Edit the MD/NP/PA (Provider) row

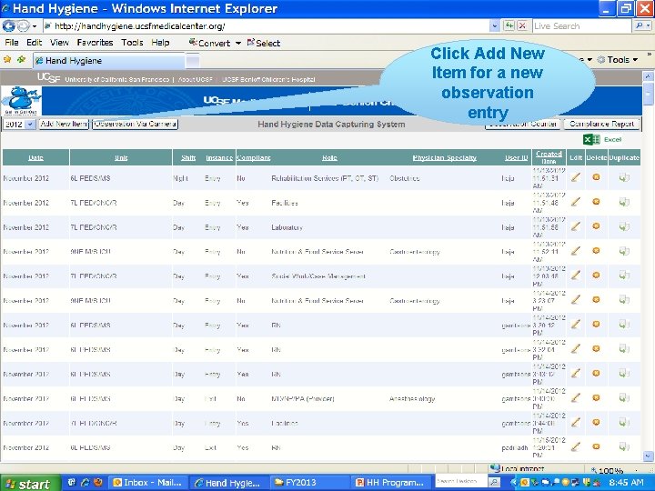tap(576, 398)
